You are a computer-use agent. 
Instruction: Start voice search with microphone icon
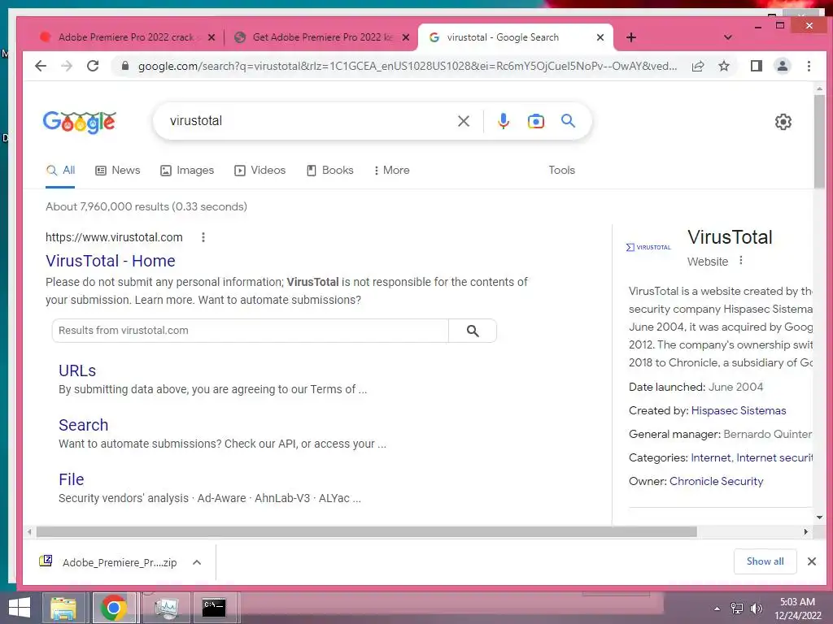[503, 121]
